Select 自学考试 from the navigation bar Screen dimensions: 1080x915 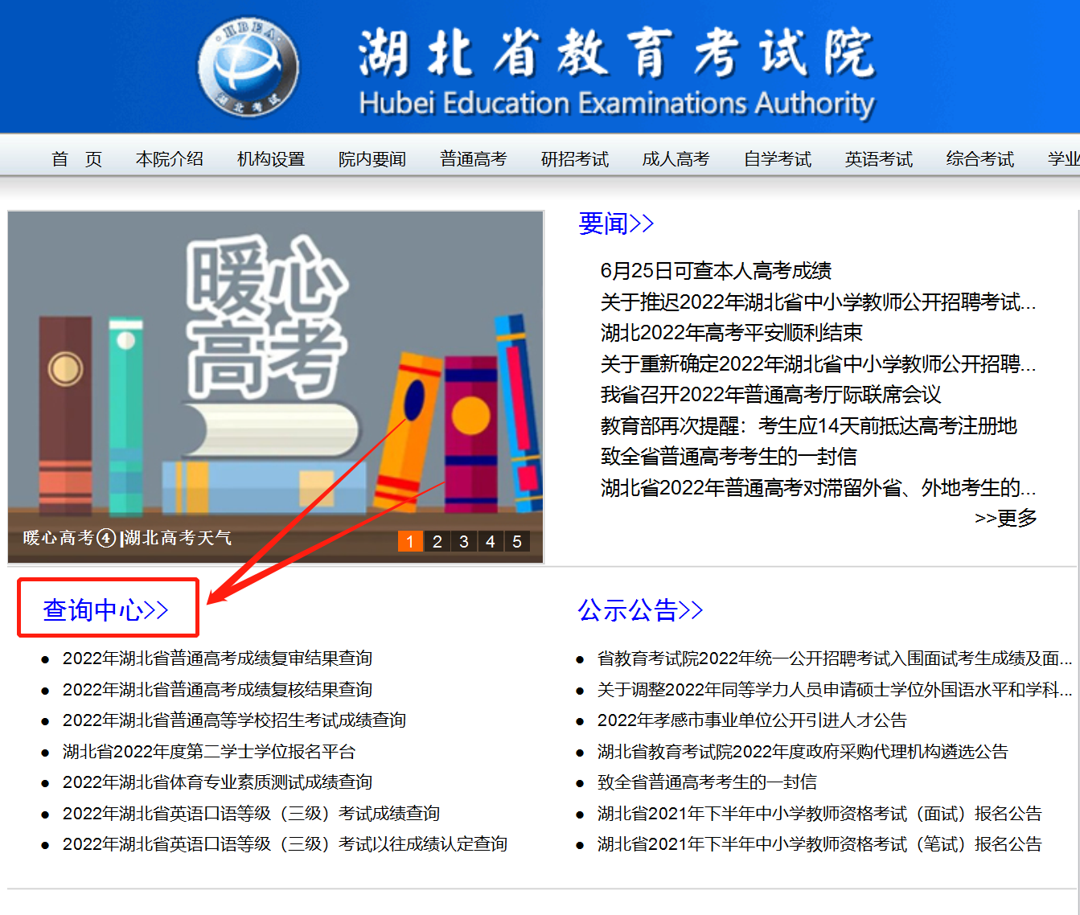click(x=777, y=159)
